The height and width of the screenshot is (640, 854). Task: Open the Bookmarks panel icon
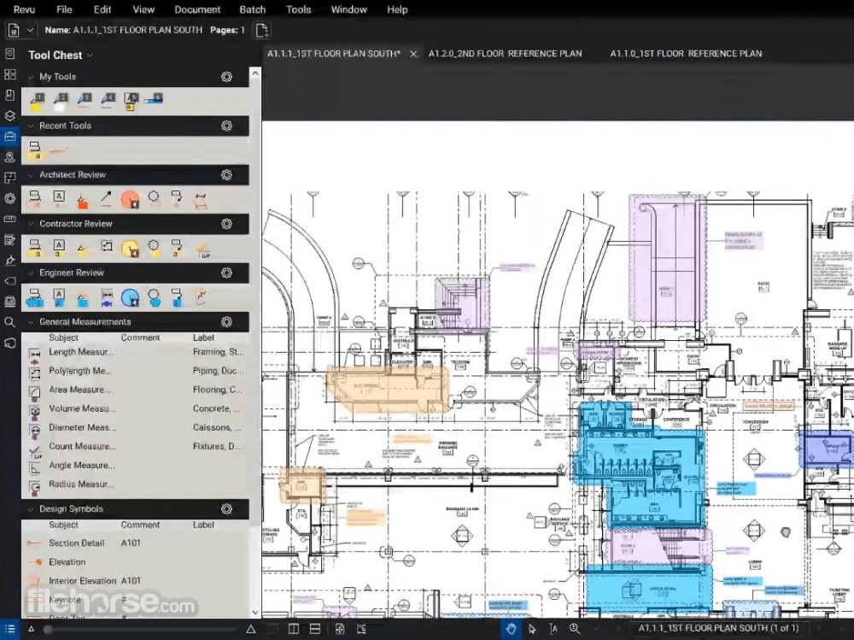[x=9, y=95]
